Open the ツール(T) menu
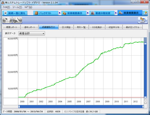Viewport: 150px width, 115px height. point(17,7)
